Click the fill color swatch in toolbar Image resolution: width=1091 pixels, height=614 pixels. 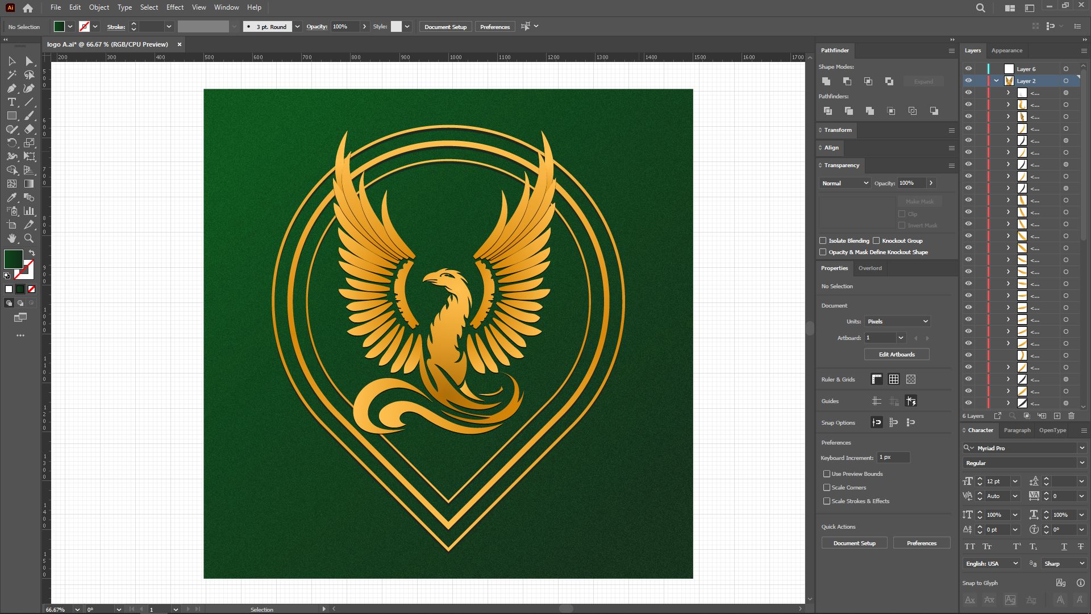(13, 259)
